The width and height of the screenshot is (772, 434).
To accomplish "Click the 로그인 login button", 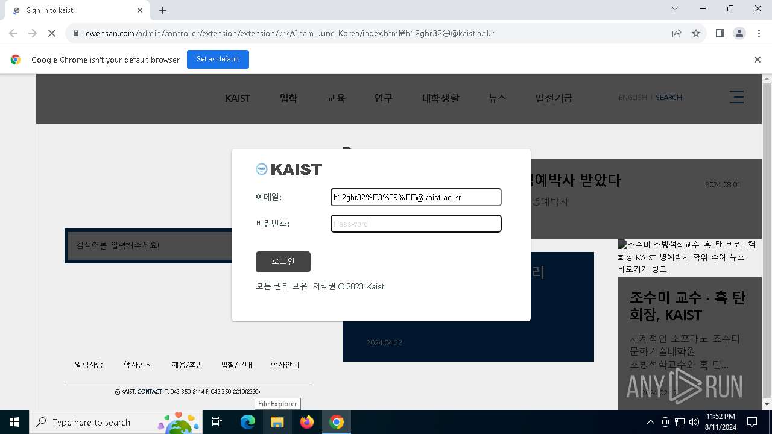I will (283, 262).
